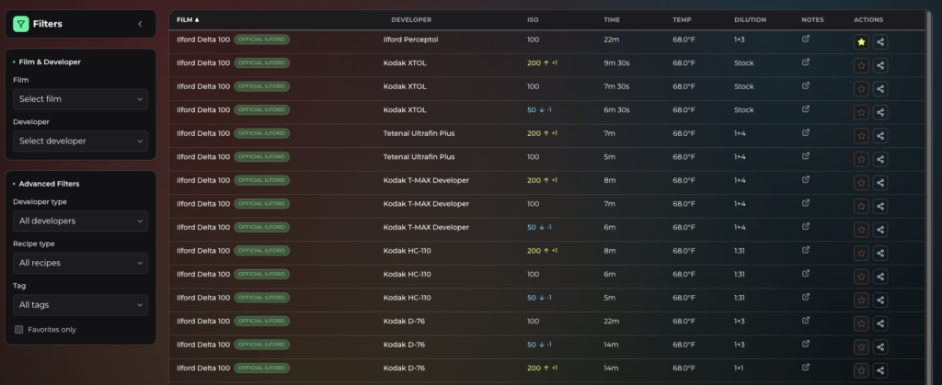Click the Filters funnel icon
Viewport: 942px width, 385px height.
[21, 24]
